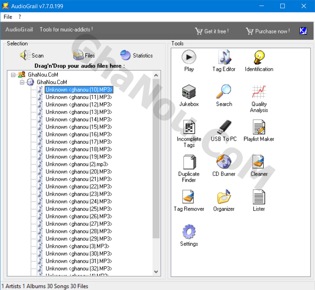Open the Playlist Maker tool

(259, 130)
